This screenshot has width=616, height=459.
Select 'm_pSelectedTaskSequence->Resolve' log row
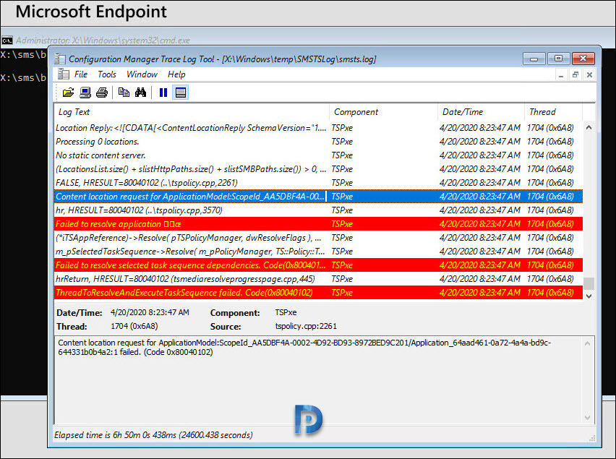point(318,252)
